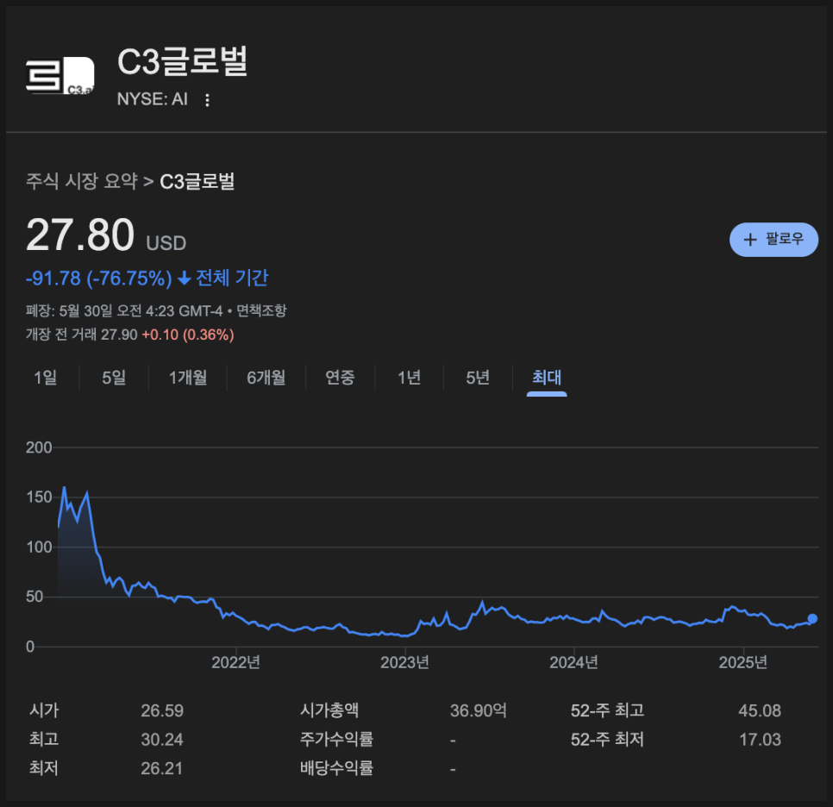
Task: Click the -91.78 (-76.75%) change value
Action: [99, 278]
